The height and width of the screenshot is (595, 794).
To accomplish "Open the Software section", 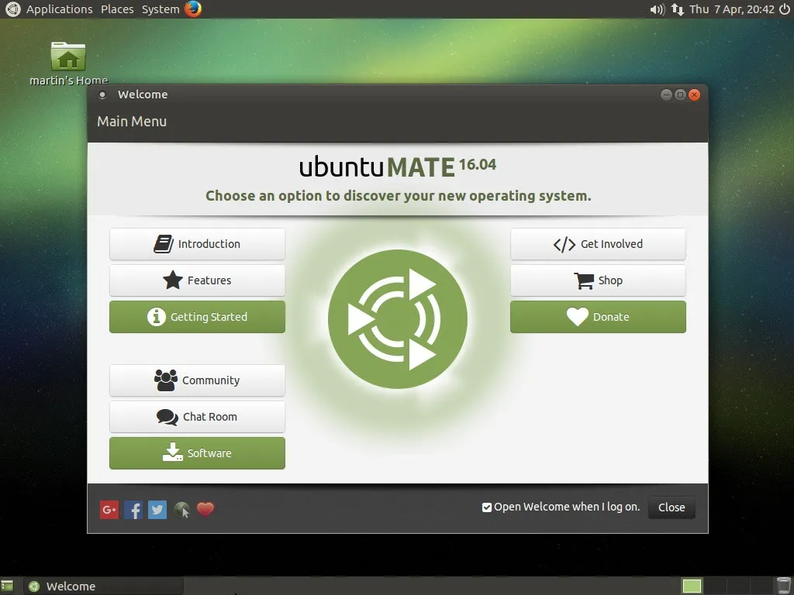I will [197, 453].
